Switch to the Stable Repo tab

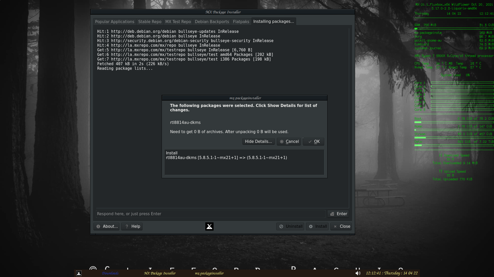150,22
